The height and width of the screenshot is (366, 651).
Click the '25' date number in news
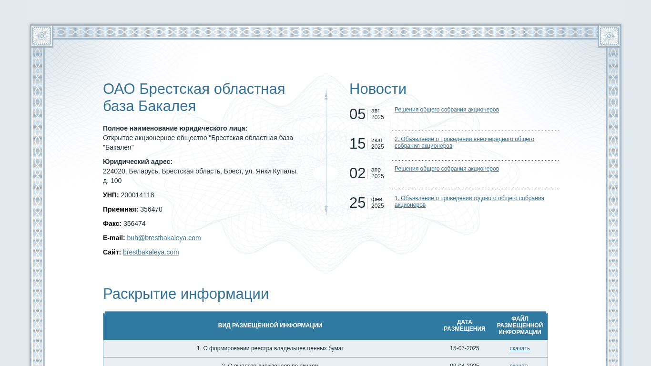(357, 203)
